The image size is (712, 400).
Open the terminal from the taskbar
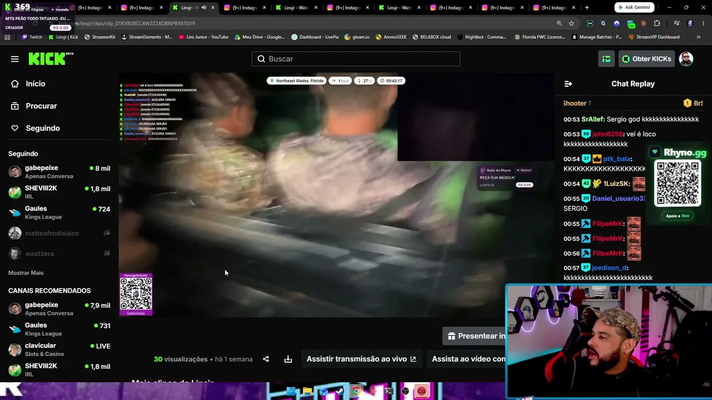tap(389, 391)
